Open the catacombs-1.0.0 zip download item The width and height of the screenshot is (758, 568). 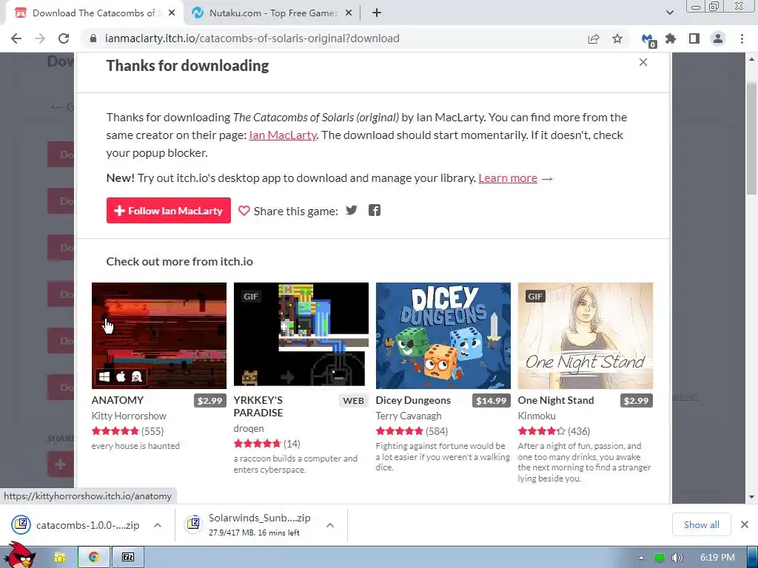coord(87,525)
